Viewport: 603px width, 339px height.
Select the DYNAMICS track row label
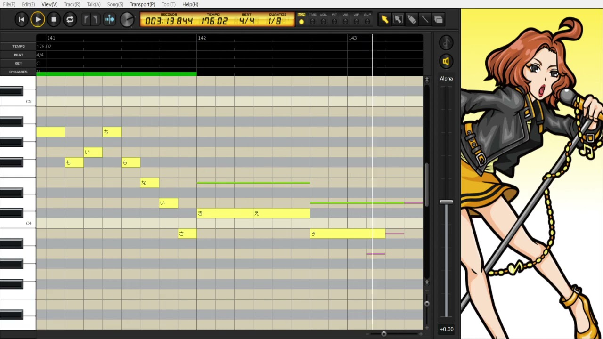point(18,72)
